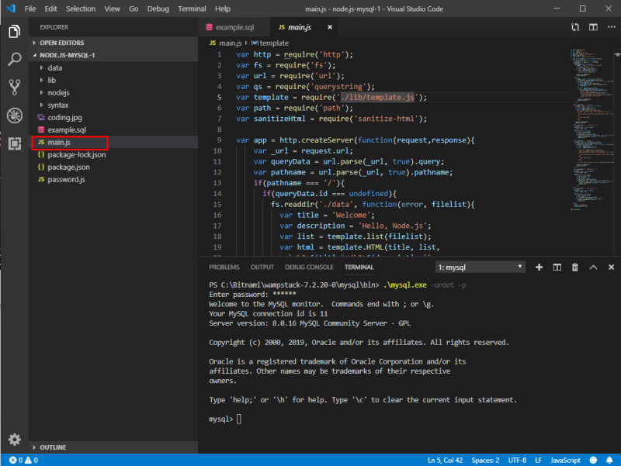Click the code minimap overview
This screenshot has height=466, width=621.
592,129
